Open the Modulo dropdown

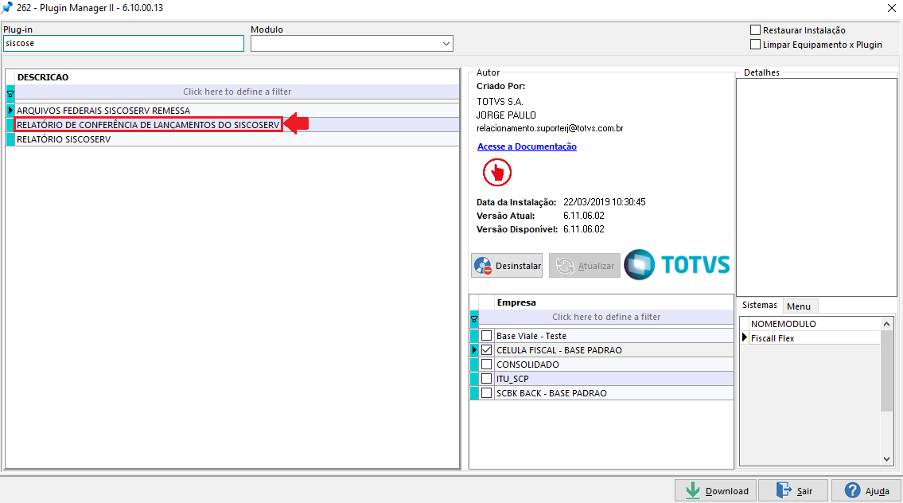pos(446,44)
